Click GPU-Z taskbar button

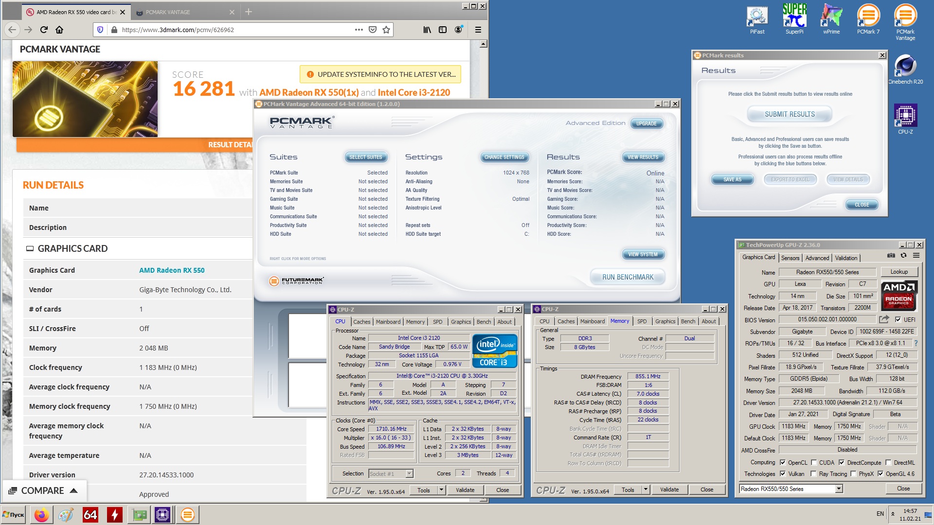(139, 515)
